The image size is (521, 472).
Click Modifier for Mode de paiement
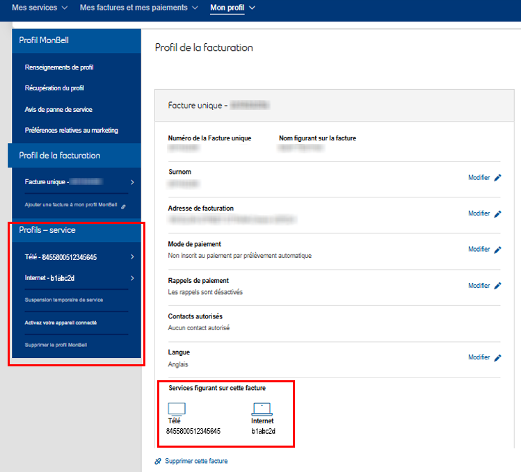479,249
